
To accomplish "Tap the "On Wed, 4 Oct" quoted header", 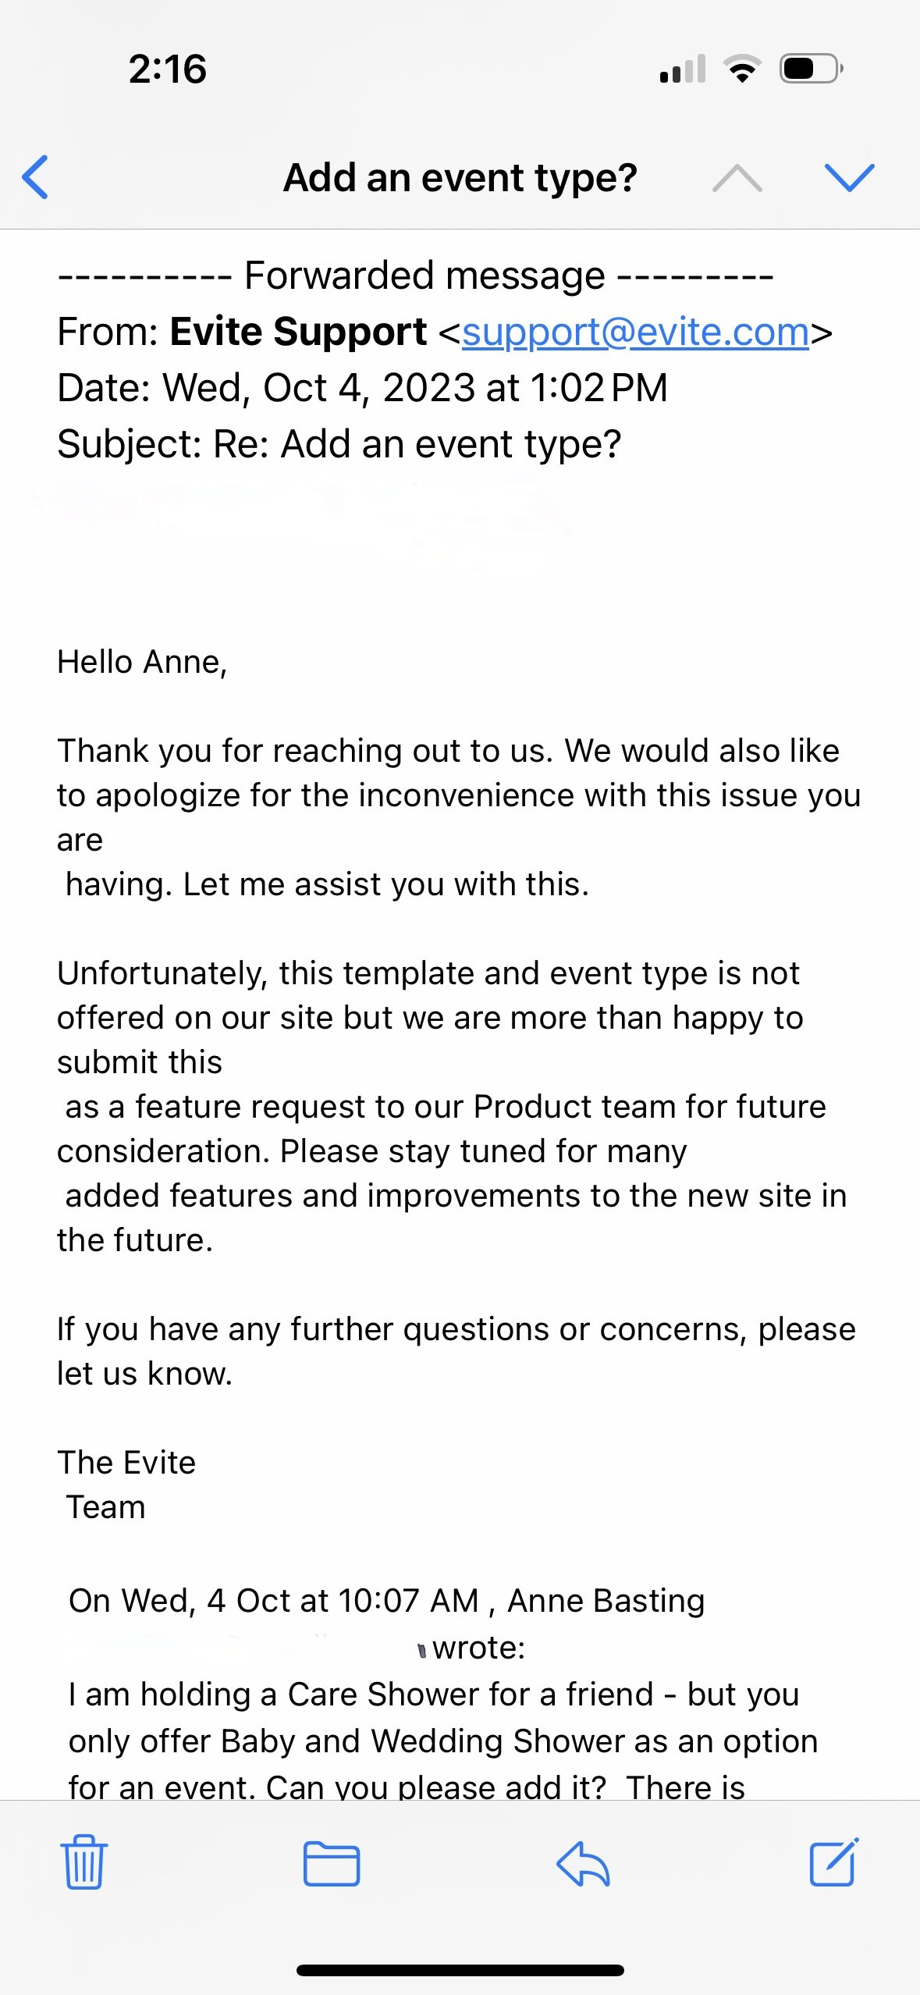I will pos(387,1600).
